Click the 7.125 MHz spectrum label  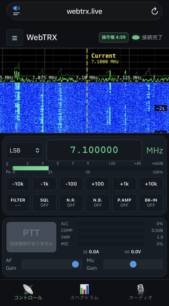[x=129, y=77]
